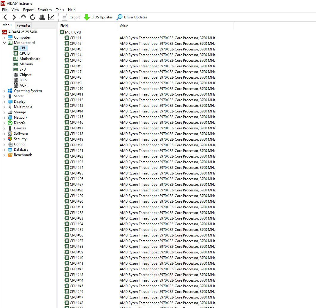The image size is (316, 308).
Task: Click the Storage disk icon
Action: click(10, 112)
